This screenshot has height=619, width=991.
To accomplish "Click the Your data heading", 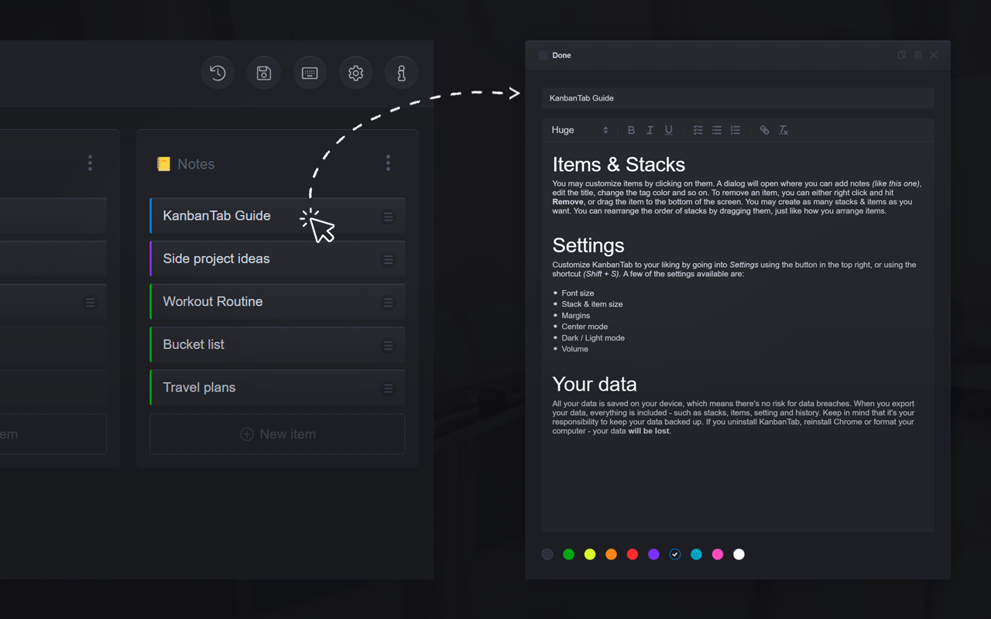I will (x=595, y=385).
